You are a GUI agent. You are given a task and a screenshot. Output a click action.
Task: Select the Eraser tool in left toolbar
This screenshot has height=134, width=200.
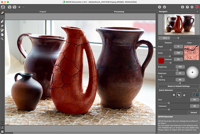click(x=2, y=21)
